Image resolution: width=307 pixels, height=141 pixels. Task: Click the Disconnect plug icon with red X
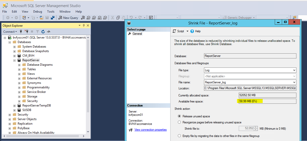point(26,31)
